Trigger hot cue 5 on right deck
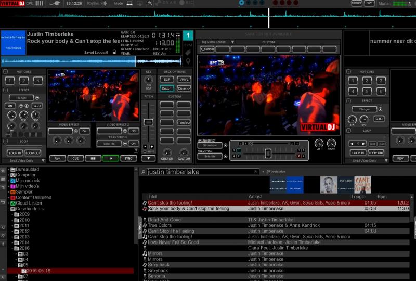416x281 pixels. click(x=367, y=92)
